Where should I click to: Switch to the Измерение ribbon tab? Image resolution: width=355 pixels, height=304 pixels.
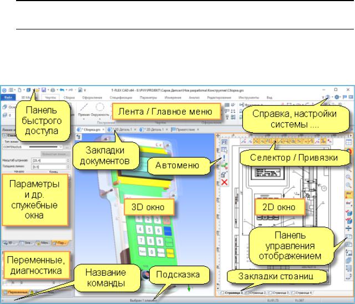[173, 98]
